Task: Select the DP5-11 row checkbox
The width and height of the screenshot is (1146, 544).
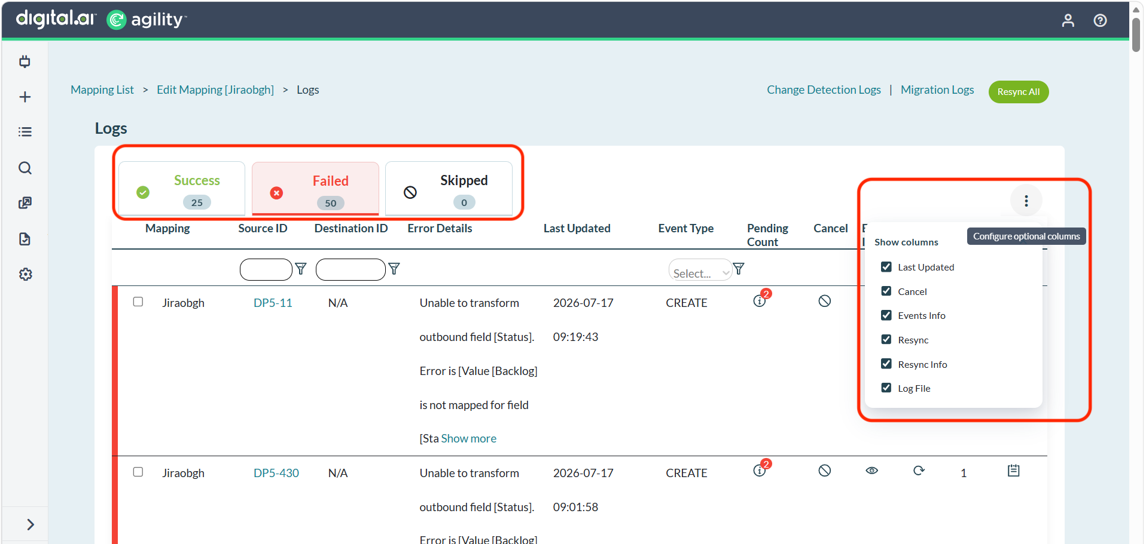Action: click(x=138, y=302)
